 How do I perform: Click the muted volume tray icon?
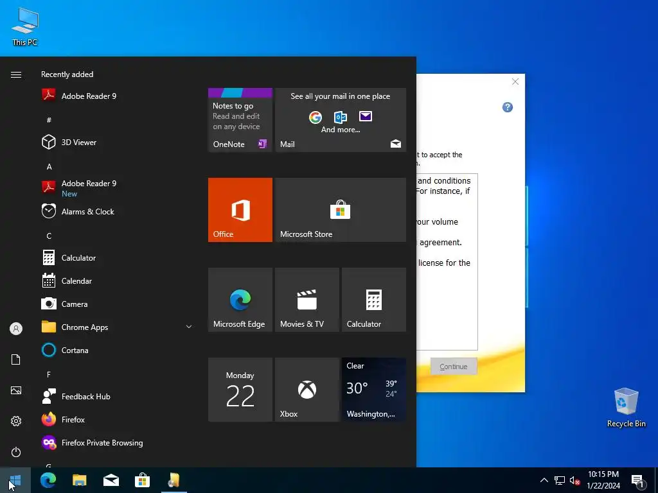(574, 480)
